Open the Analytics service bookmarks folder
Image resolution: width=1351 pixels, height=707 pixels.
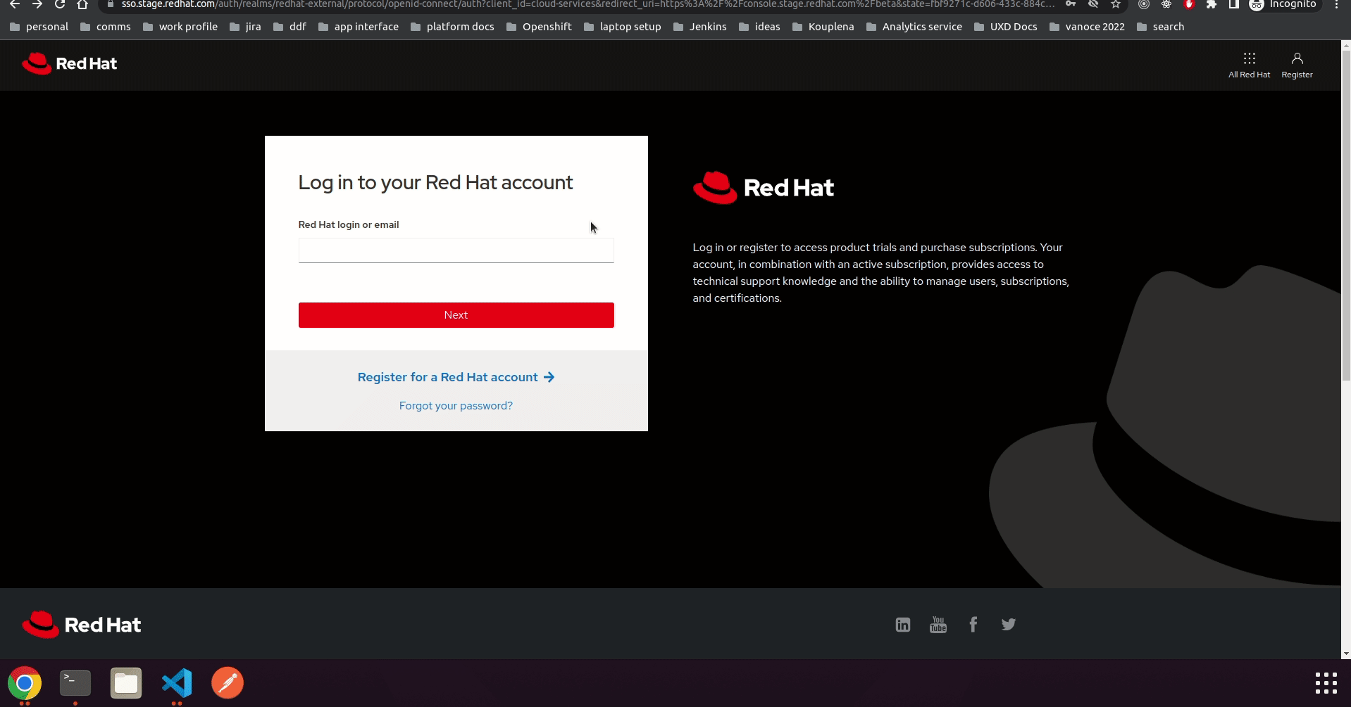tap(914, 27)
